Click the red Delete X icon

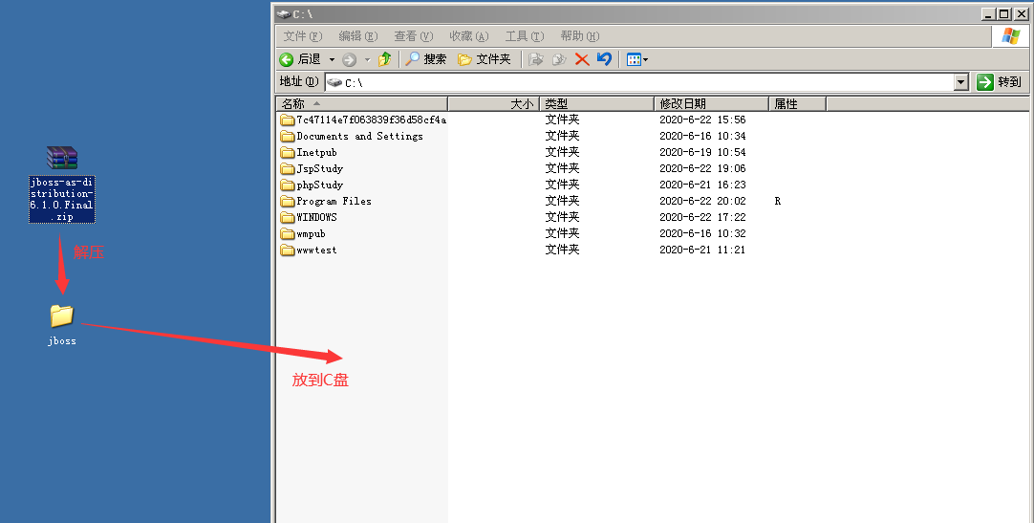582,59
